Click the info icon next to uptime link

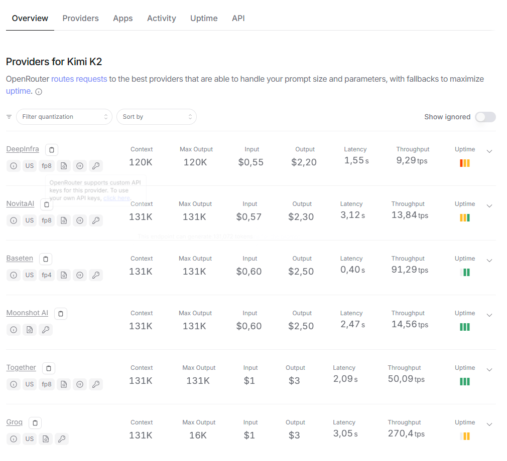39,92
